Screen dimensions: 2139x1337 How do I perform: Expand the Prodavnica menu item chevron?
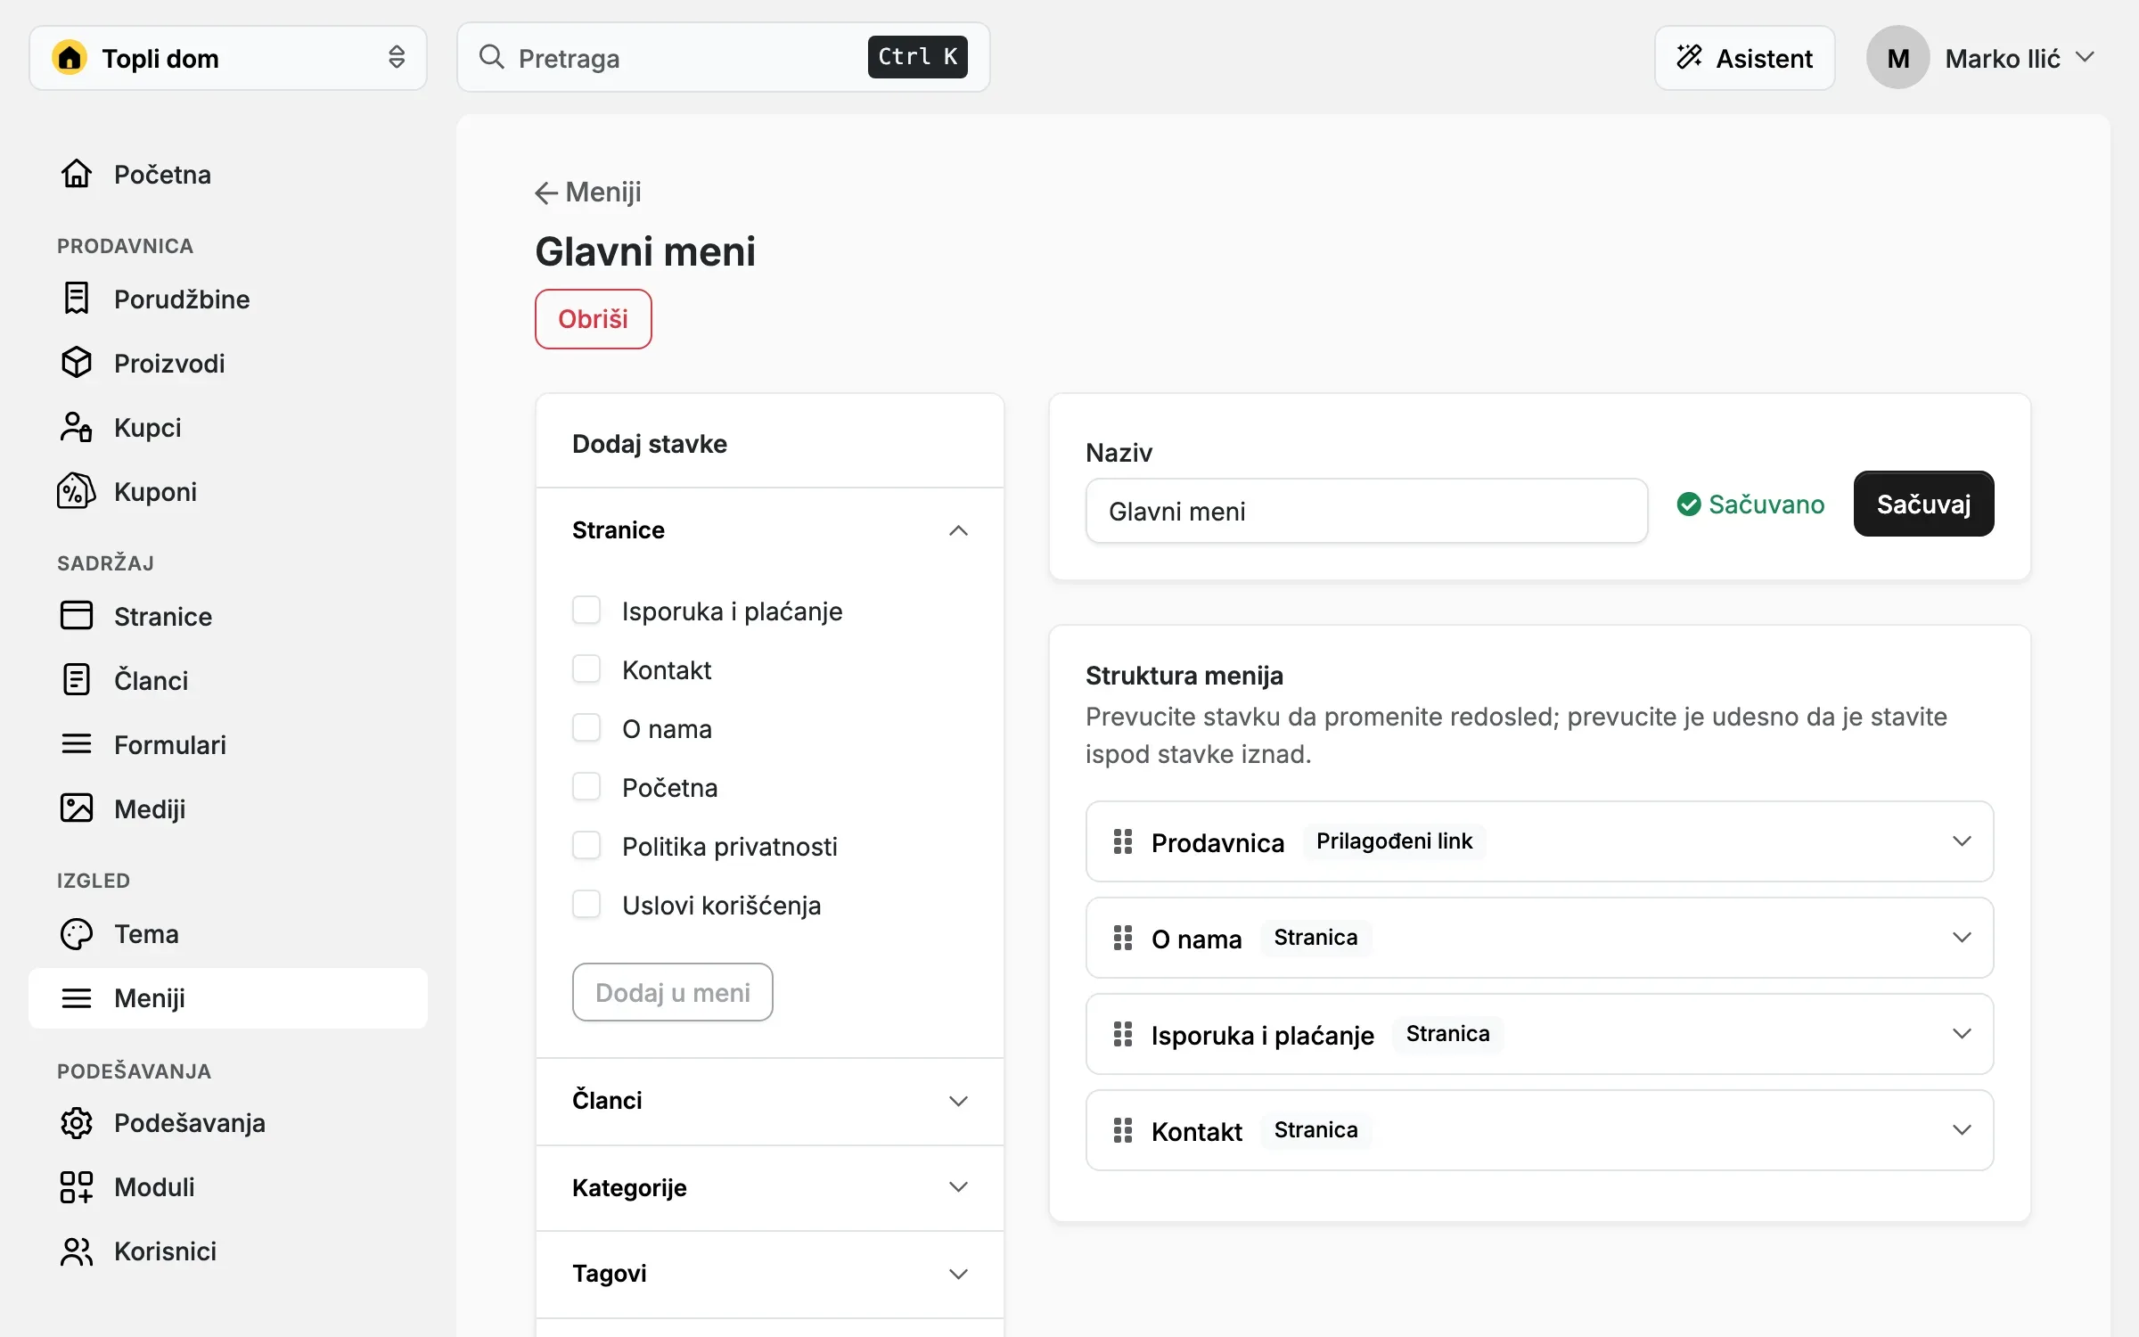1962,841
